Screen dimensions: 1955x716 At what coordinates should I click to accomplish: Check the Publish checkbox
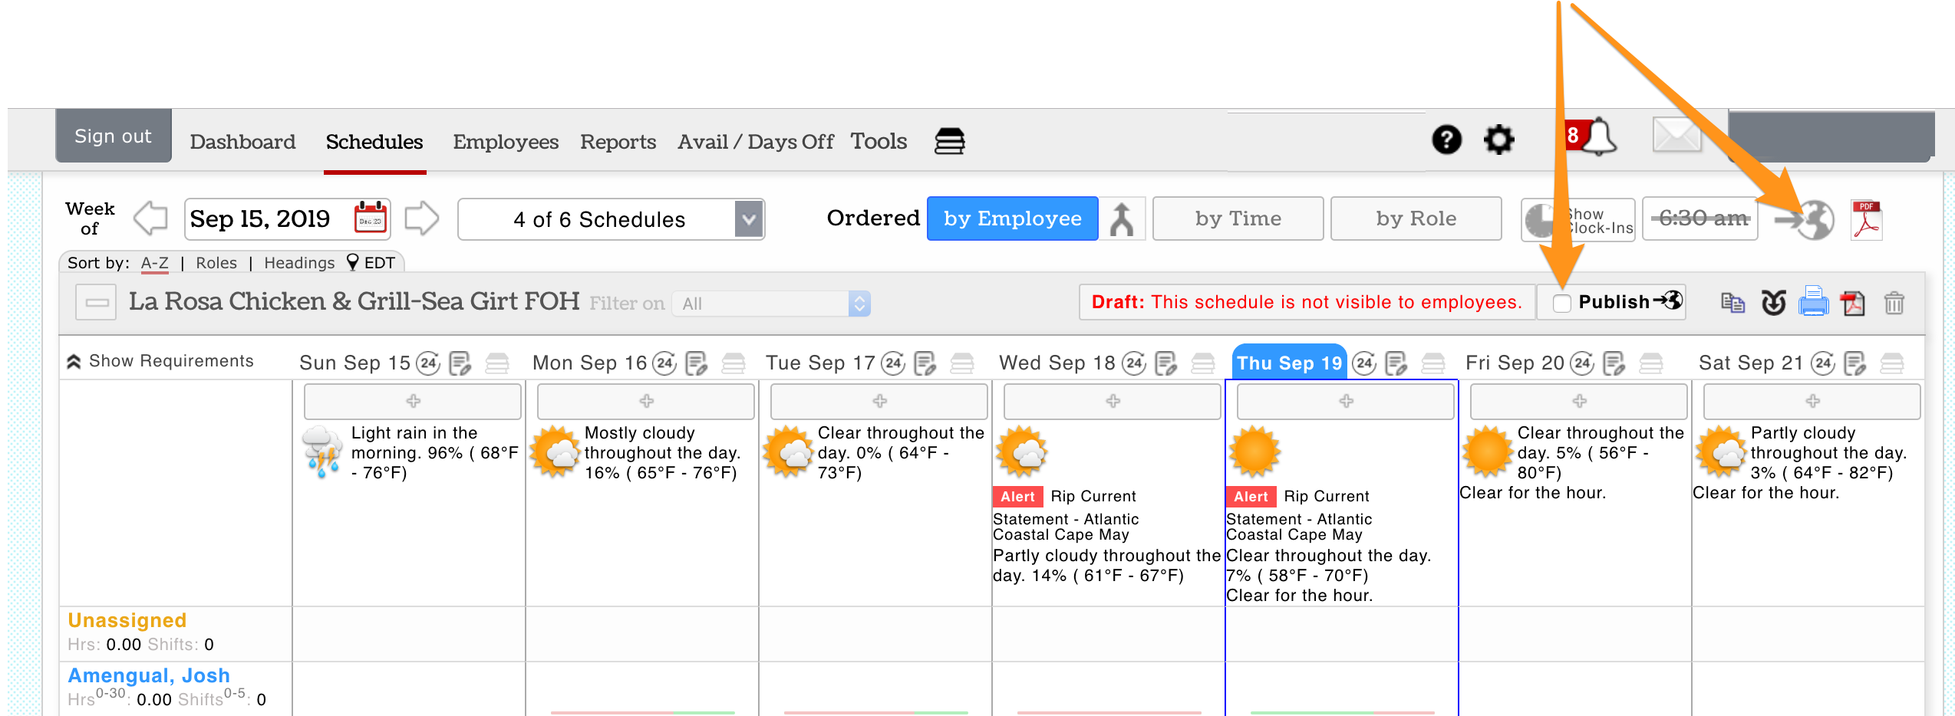(x=1561, y=303)
